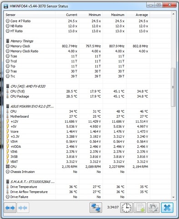Image resolution: width=179 pixels, height=219 pixels.
Task: Click the CPU (Tctl) thermometer icon
Action: [x=8, y=91]
